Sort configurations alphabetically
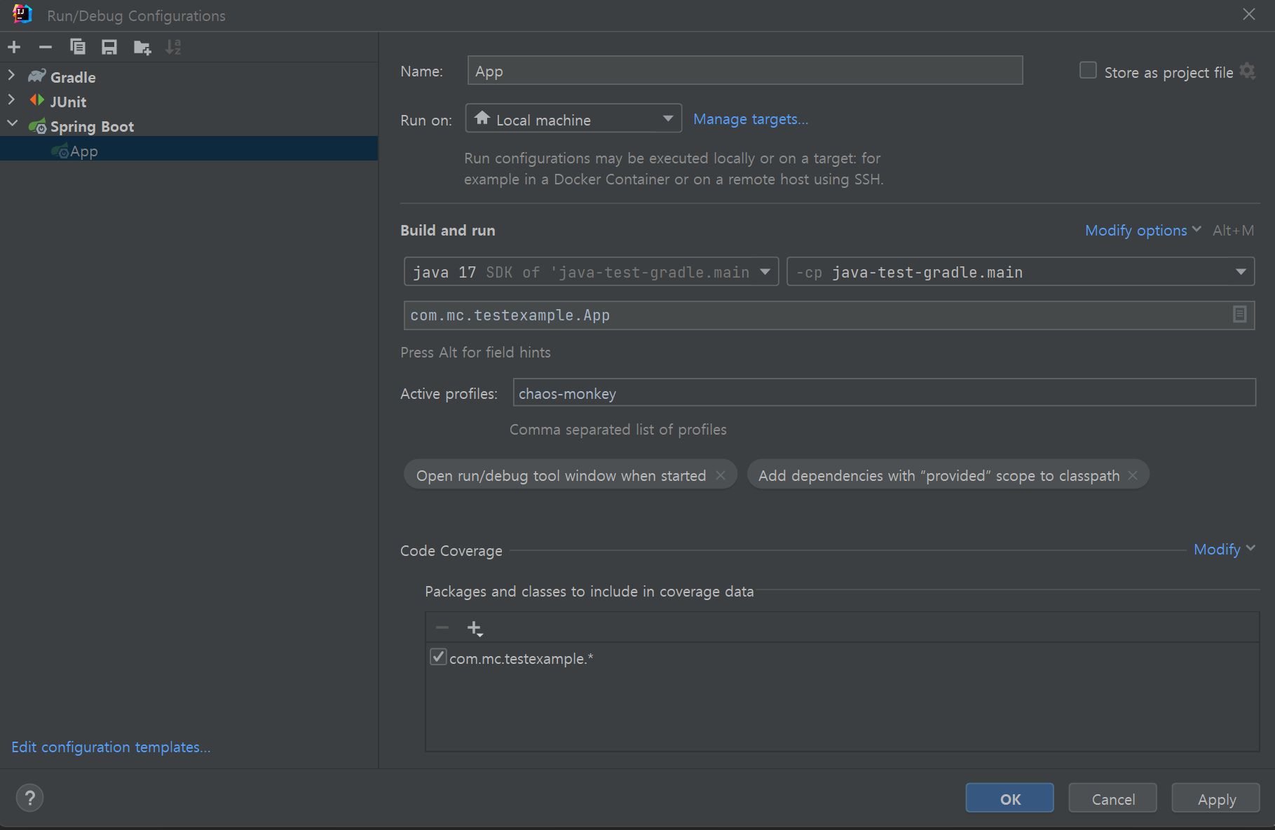This screenshot has width=1275, height=830. tap(173, 47)
